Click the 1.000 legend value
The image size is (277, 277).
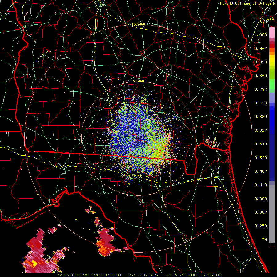(261, 34)
